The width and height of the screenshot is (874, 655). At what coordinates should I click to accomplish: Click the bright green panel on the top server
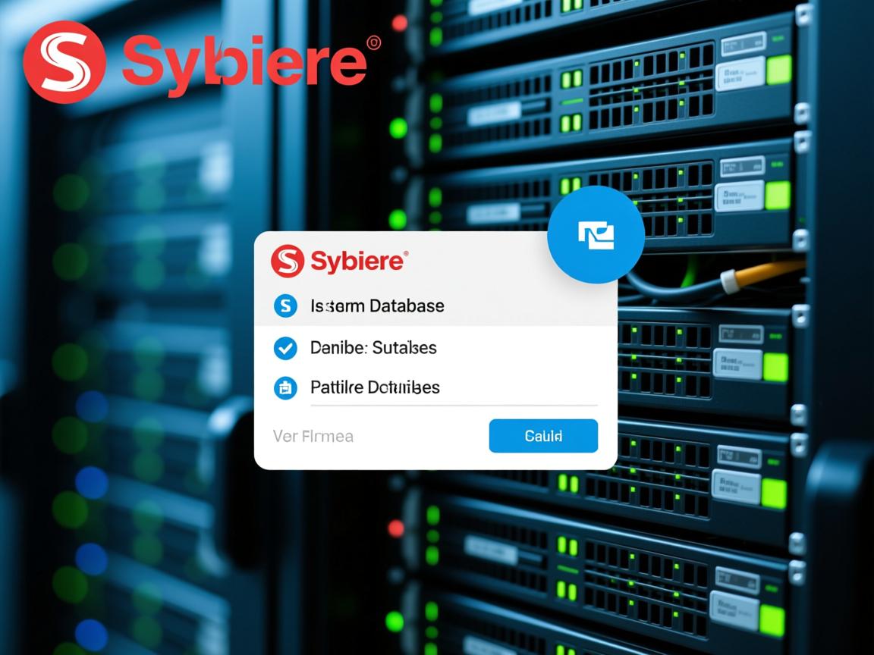tap(778, 70)
